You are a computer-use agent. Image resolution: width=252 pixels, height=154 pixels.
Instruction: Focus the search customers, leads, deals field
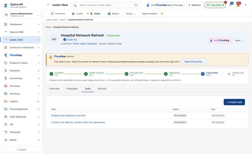coord(106,5)
